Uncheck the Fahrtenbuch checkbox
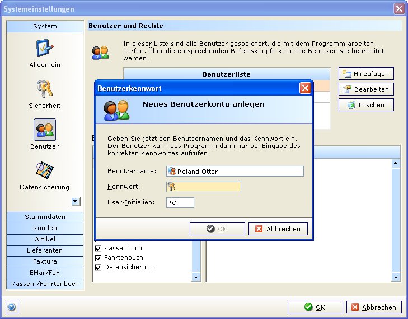Image resolution: width=408 pixels, height=319 pixels. click(98, 258)
